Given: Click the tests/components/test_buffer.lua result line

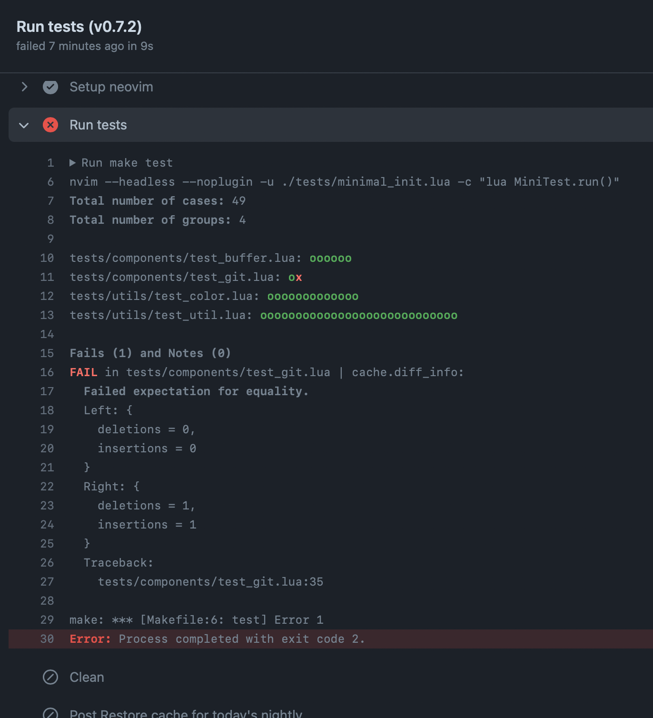Looking at the screenshot, I should pos(210,258).
